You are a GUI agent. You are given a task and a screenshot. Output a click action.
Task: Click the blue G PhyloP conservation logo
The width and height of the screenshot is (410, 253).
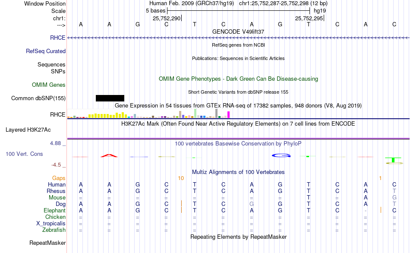coord(281,155)
